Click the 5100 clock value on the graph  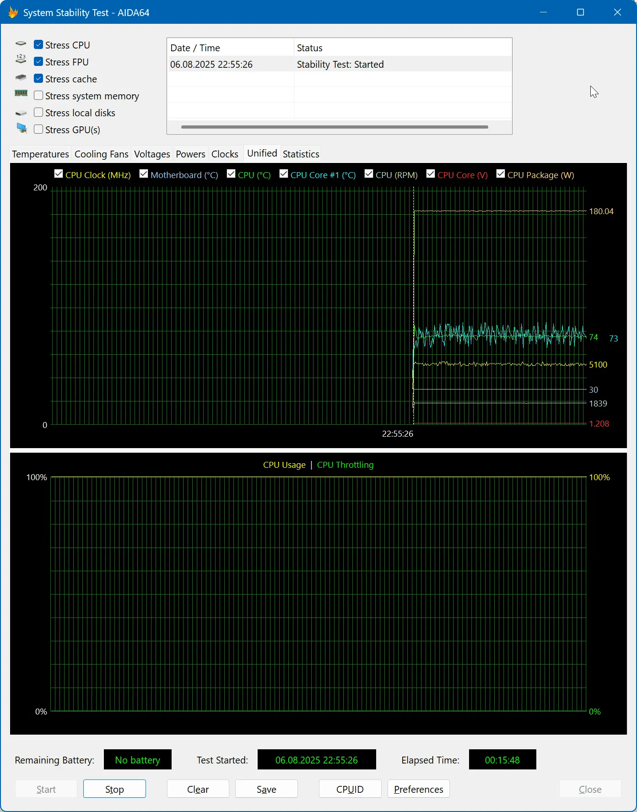pyautogui.click(x=598, y=365)
